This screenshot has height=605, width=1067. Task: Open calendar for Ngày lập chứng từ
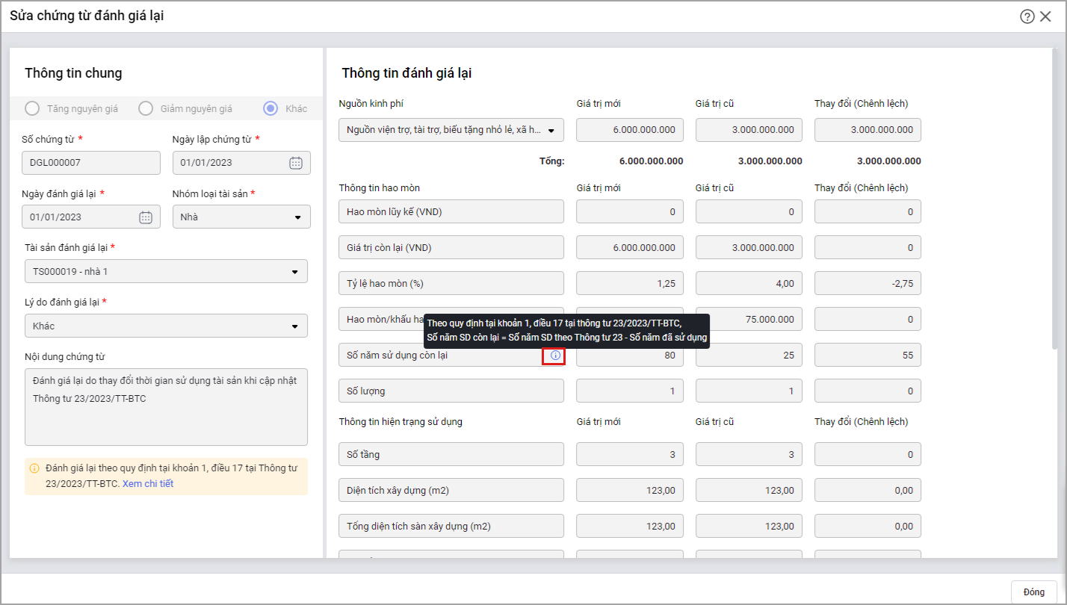click(x=296, y=163)
